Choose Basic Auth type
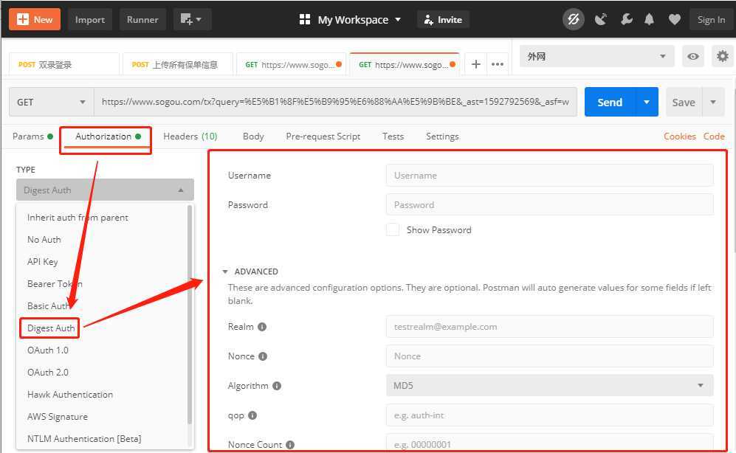This screenshot has width=736, height=453. (48, 305)
